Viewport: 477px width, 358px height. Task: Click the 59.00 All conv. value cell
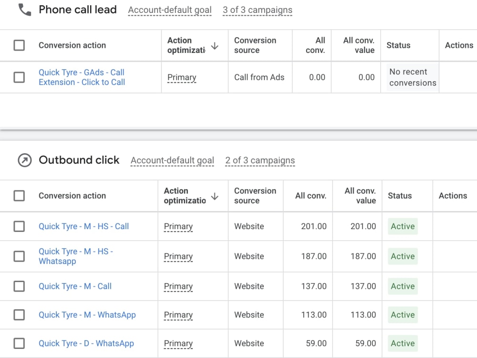[x=366, y=343]
